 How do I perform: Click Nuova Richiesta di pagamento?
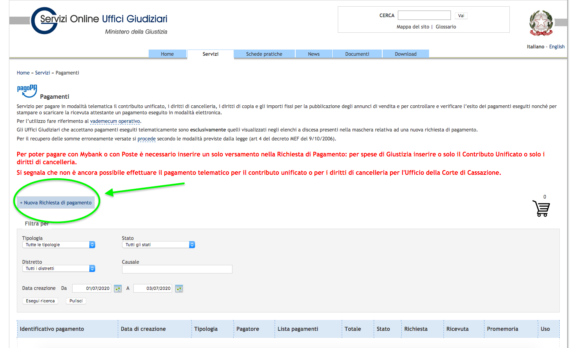click(x=56, y=202)
